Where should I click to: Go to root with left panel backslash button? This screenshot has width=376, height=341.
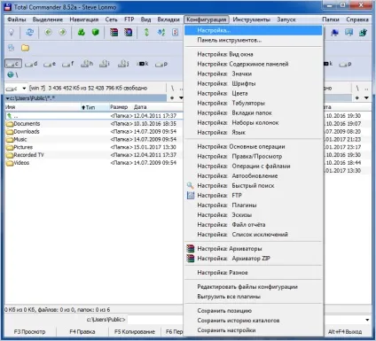click(x=172, y=88)
